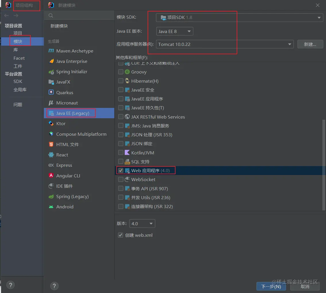
Task: Click the Hibernate framework icon
Action: tap(127, 81)
